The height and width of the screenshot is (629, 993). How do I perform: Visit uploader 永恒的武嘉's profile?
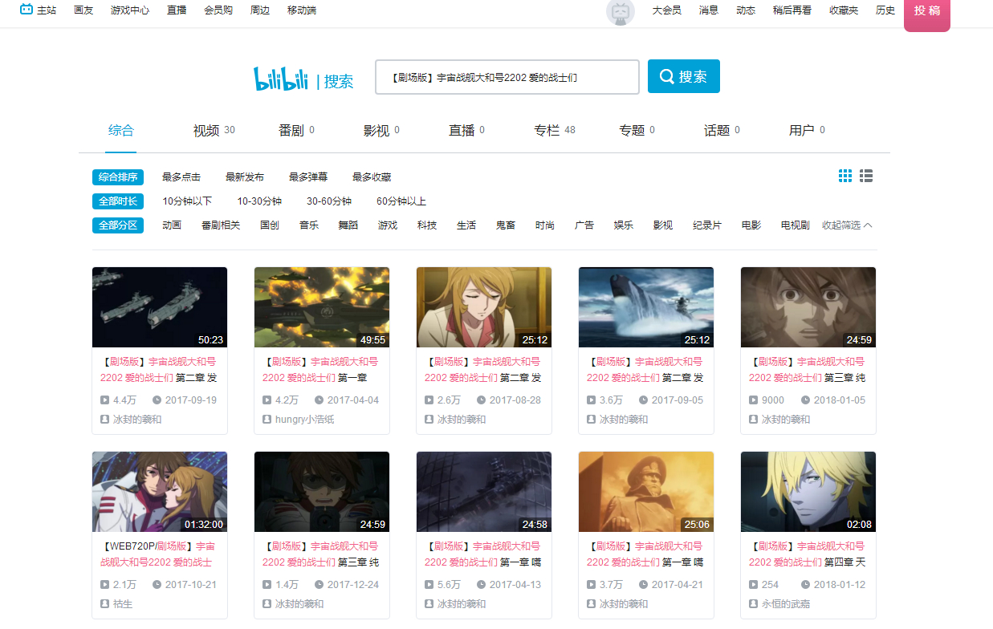pyautogui.click(x=786, y=604)
